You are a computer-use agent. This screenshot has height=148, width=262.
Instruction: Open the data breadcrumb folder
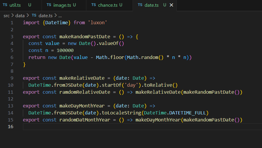tap(20, 16)
